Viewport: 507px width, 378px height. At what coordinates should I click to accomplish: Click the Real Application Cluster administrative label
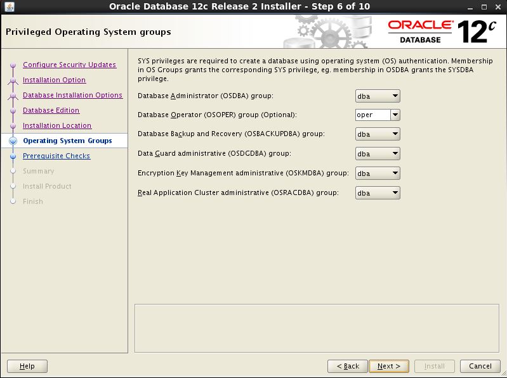click(x=238, y=192)
